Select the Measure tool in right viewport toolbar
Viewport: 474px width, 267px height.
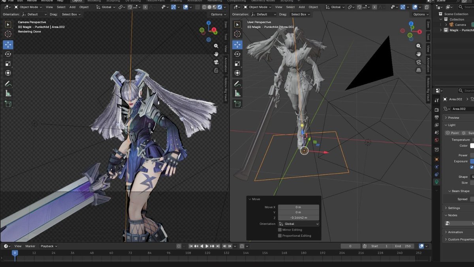[237, 93]
